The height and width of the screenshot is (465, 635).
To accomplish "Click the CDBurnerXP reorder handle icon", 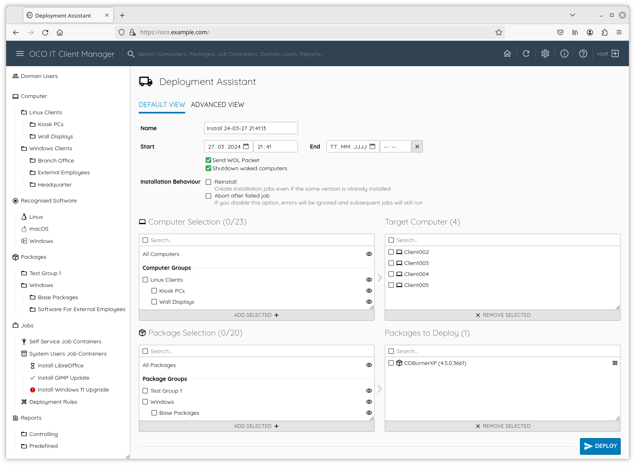I will coord(615,363).
